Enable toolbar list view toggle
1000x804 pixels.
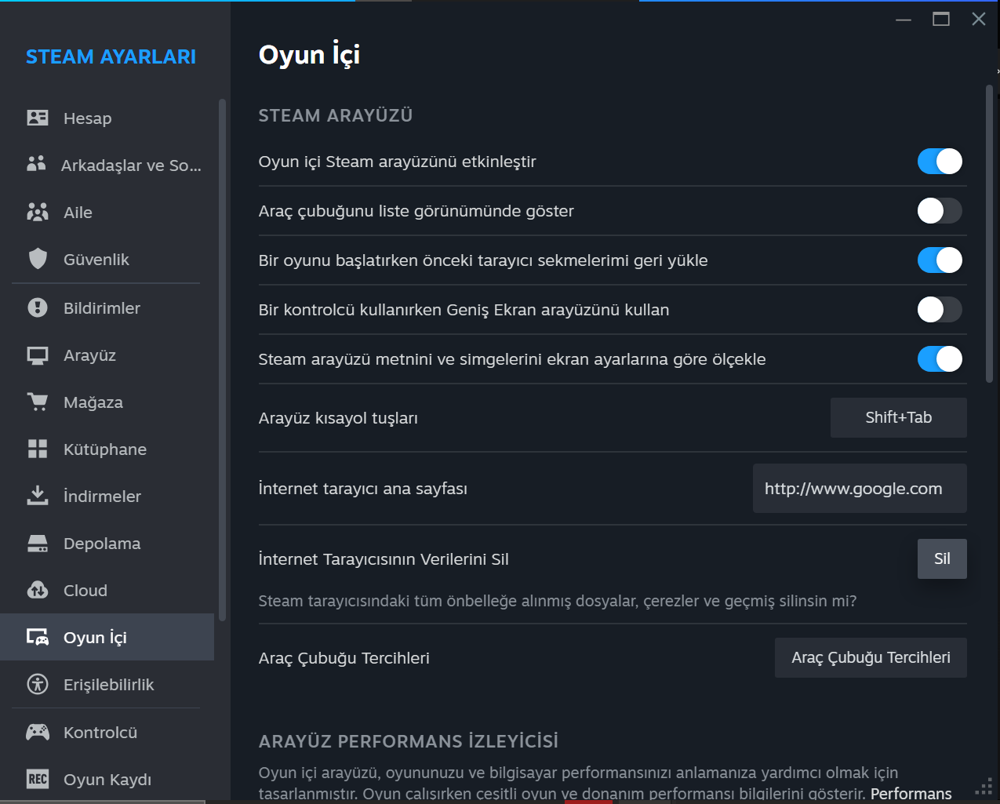tap(940, 211)
